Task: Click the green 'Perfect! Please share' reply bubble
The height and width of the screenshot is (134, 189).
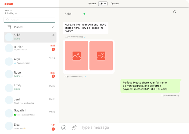Action: (x=151, y=86)
